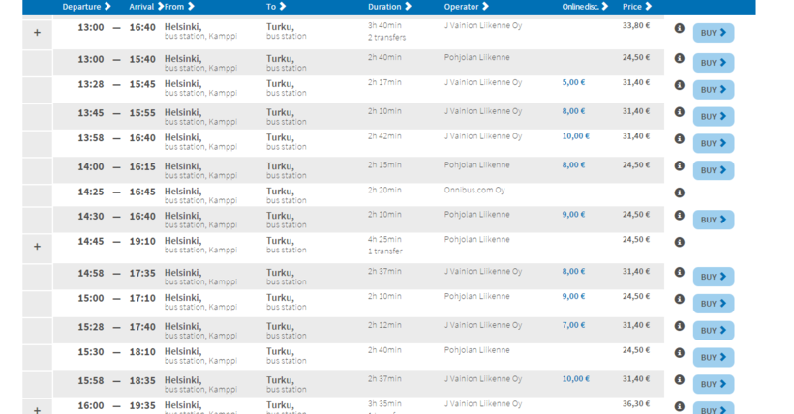The height and width of the screenshot is (414, 794).
Task: Expand the 14:45 trip with 1 transfer
Action: point(37,247)
